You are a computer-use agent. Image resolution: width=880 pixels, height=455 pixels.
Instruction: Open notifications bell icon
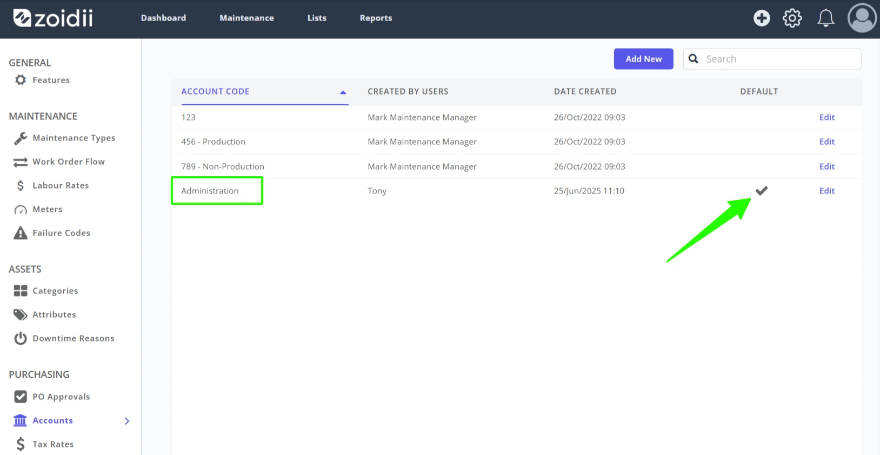click(825, 18)
